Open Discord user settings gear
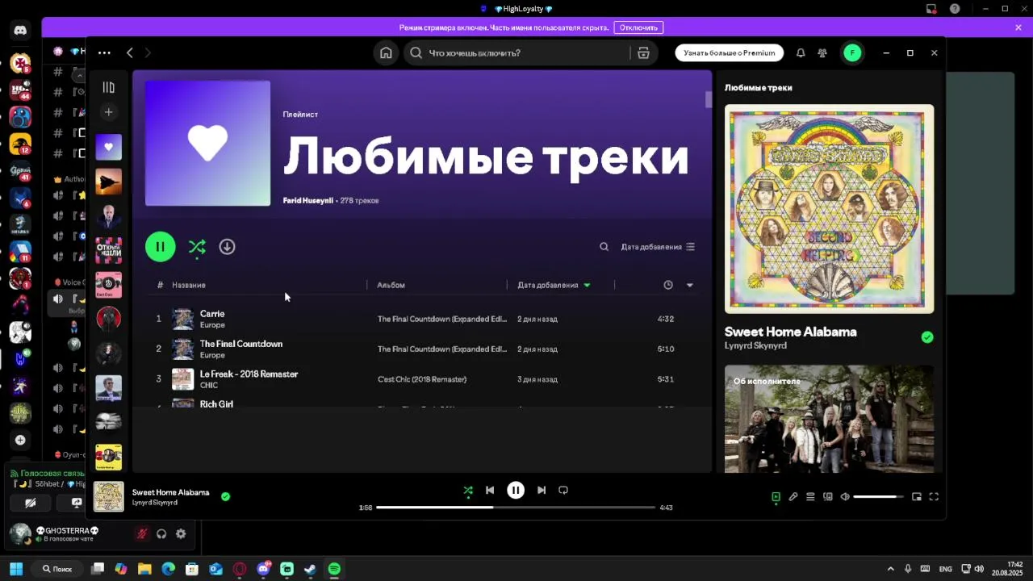 [181, 533]
